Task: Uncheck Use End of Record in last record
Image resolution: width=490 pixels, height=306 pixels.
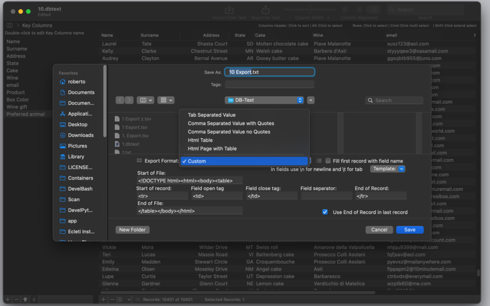Action: (x=325, y=212)
